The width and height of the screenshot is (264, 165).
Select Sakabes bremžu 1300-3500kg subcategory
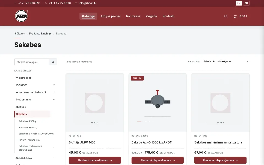(36, 134)
